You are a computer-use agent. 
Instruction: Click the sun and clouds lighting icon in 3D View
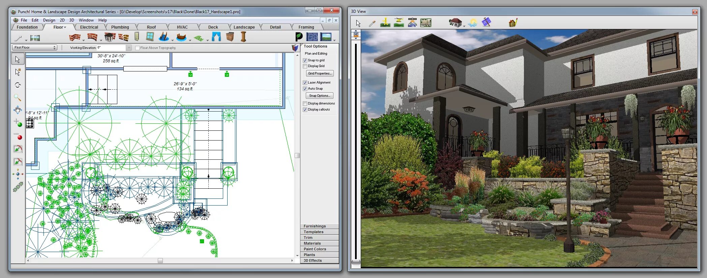(x=473, y=23)
